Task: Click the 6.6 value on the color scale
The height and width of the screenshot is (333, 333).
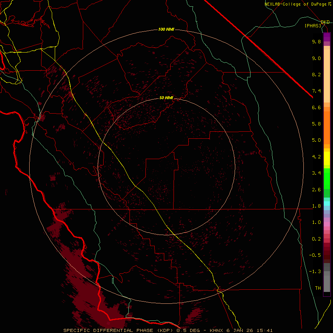Action: 316,107
